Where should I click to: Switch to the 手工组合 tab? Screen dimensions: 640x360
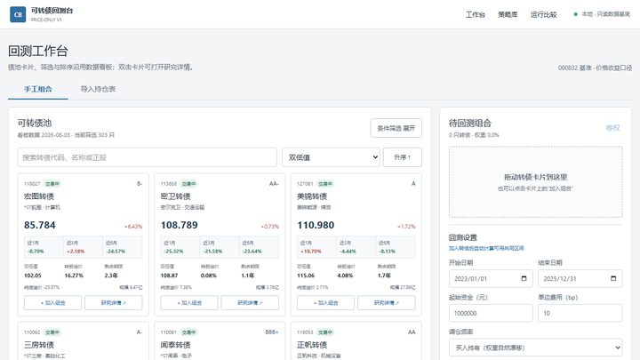click(x=38, y=89)
